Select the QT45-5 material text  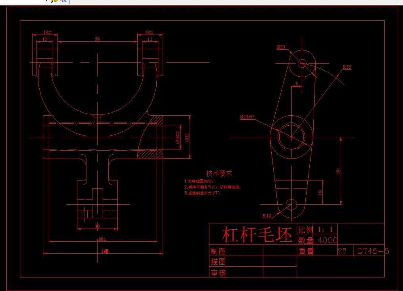coord(373,251)
